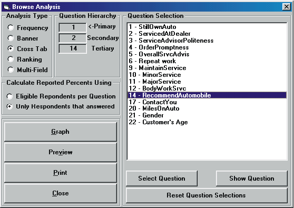Click highlighted 14 - RecommendAutomobile row
The width and height of the screenshot is (294, 208).
pos(207,95)
